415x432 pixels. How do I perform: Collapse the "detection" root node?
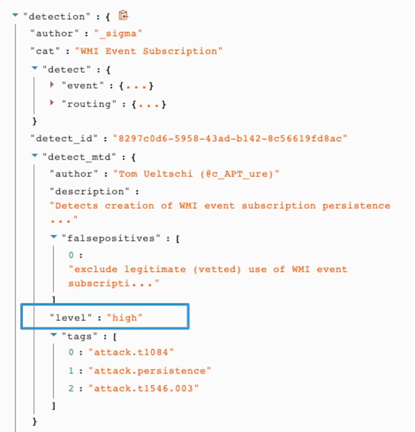tap(15, 15)
